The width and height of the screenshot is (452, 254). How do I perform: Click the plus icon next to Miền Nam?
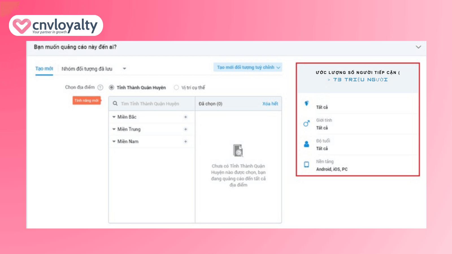[x=186, y=141]
